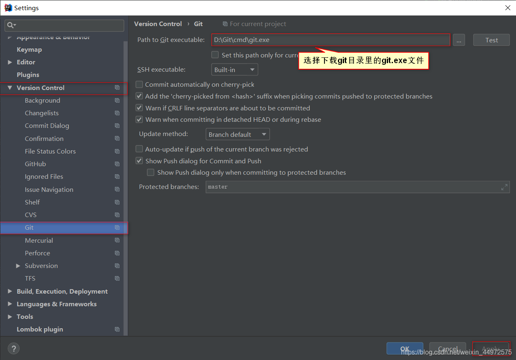Click the Test button for the Git path
Image resolution: width=516 pixels, height=360 pixels.
pos(492,40)
